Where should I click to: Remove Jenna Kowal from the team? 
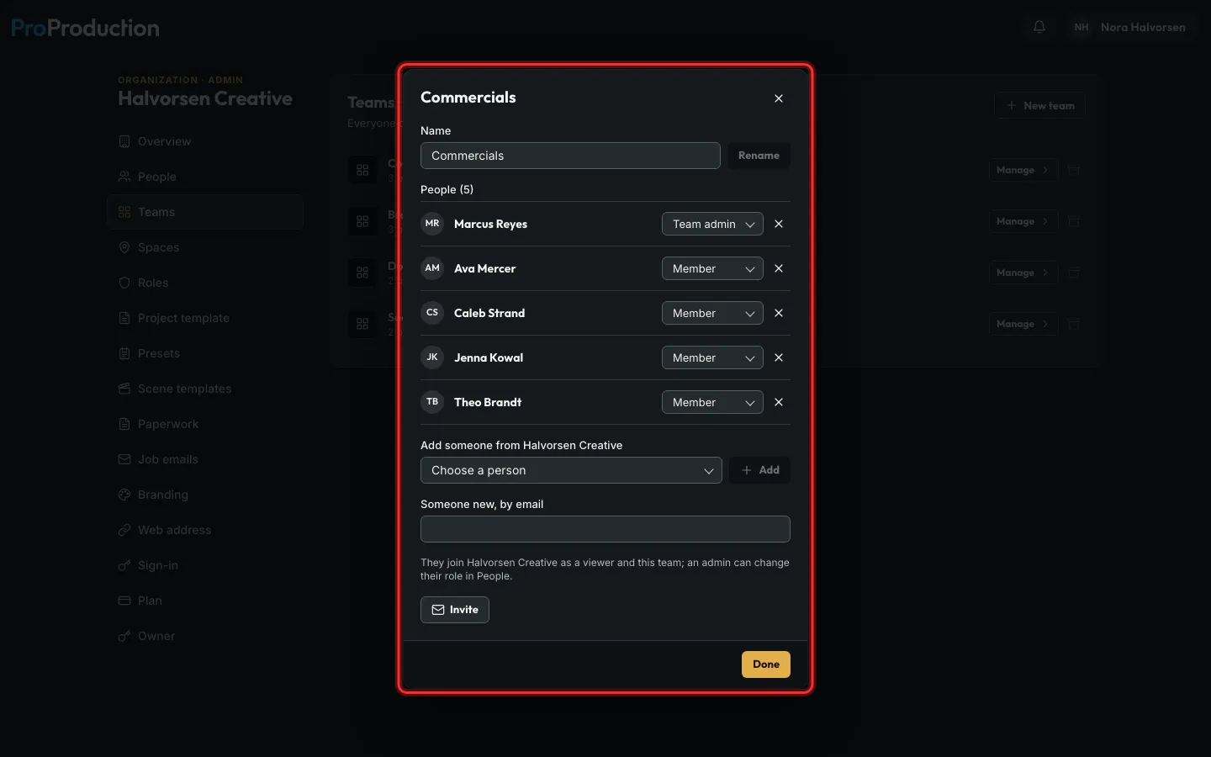tap(779, 357)
